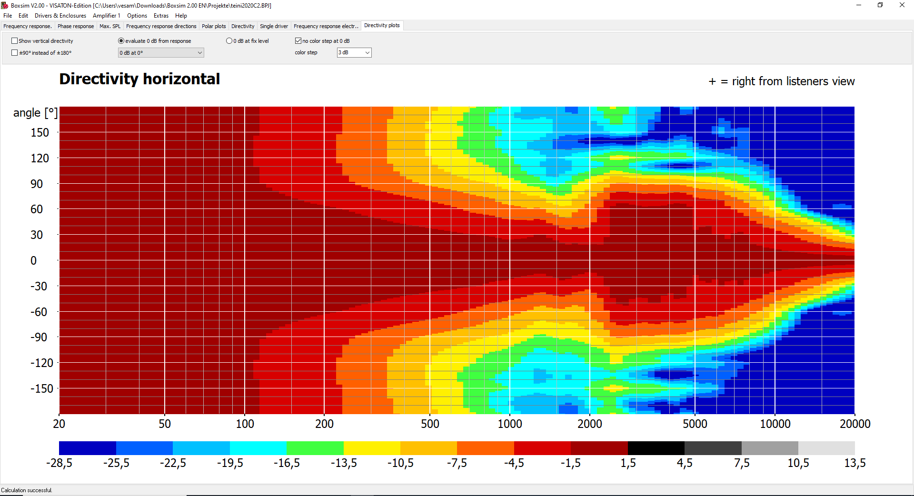Click the Boxsim application icon in title bar

pos(5,5)
